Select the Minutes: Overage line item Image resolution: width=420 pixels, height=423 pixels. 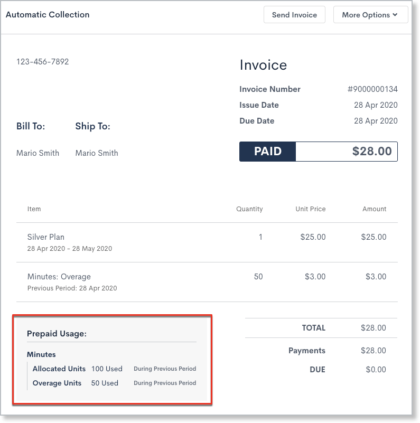click(x=59, y=277)
